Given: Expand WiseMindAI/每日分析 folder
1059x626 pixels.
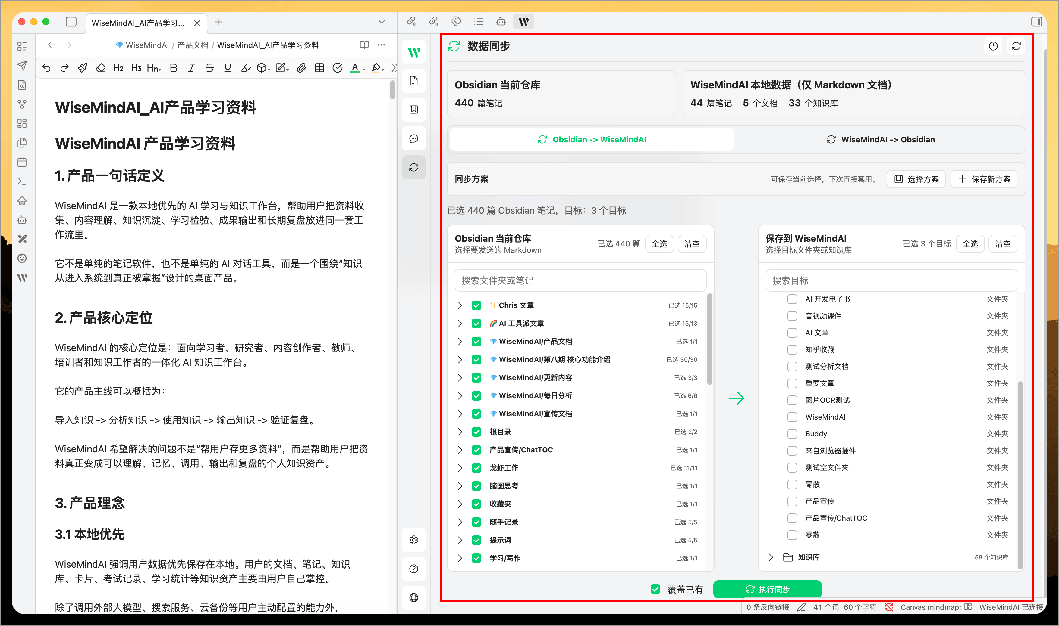Looking at the screenshot, I should tap(460, 396).
